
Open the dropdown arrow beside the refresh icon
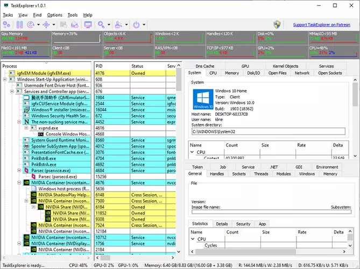click(x=38, y=25)
